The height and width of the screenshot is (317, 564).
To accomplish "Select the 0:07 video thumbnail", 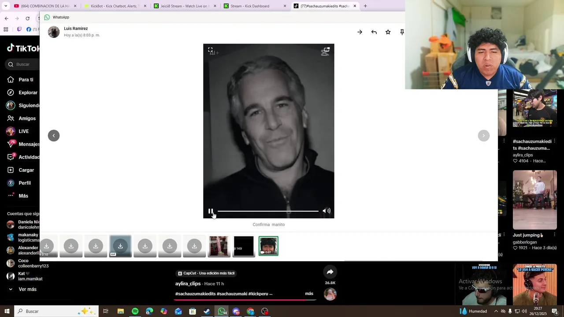I will pos(268,246).
